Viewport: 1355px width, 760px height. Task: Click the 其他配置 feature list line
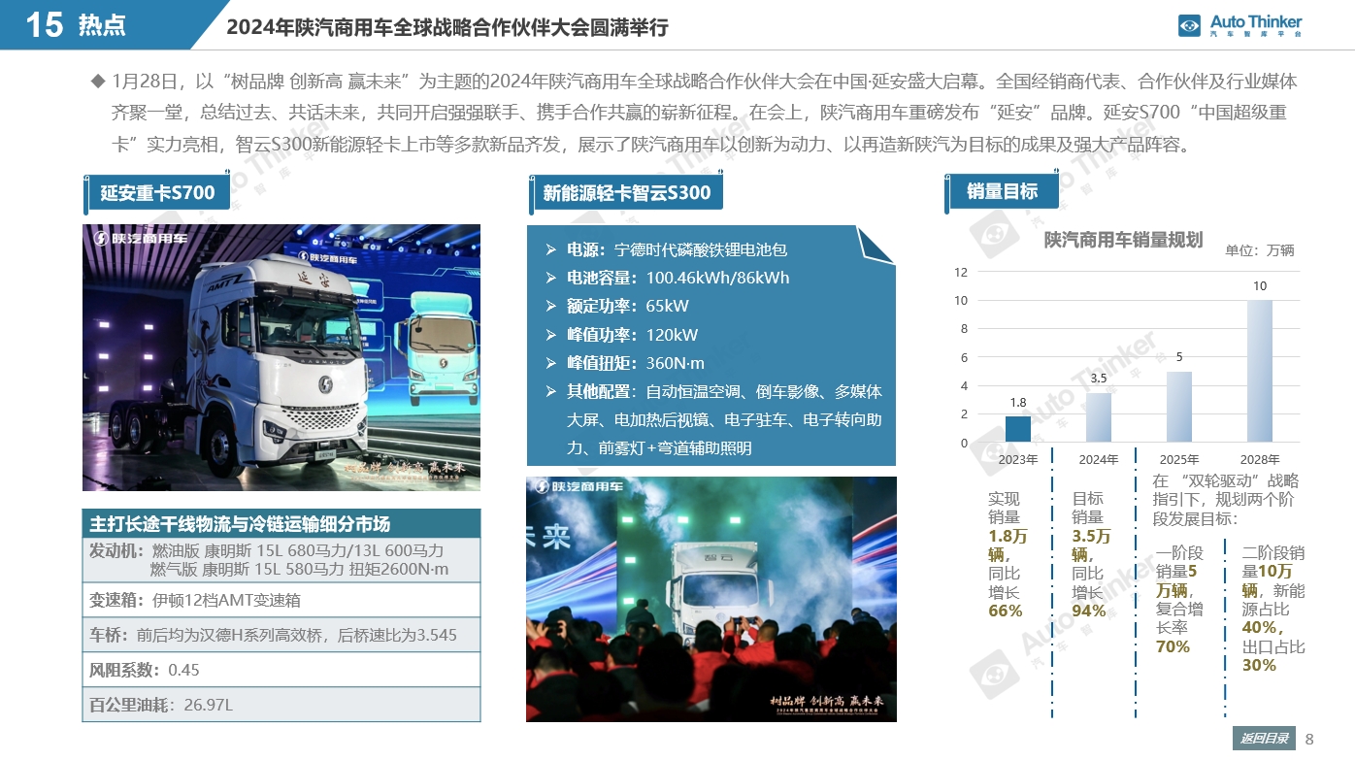pos(713,419)
